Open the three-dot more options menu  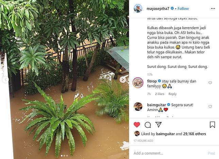point(213,8)
